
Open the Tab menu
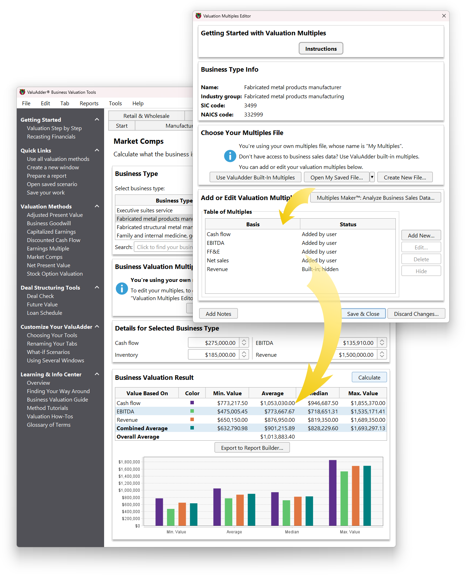tap(65, 103)
